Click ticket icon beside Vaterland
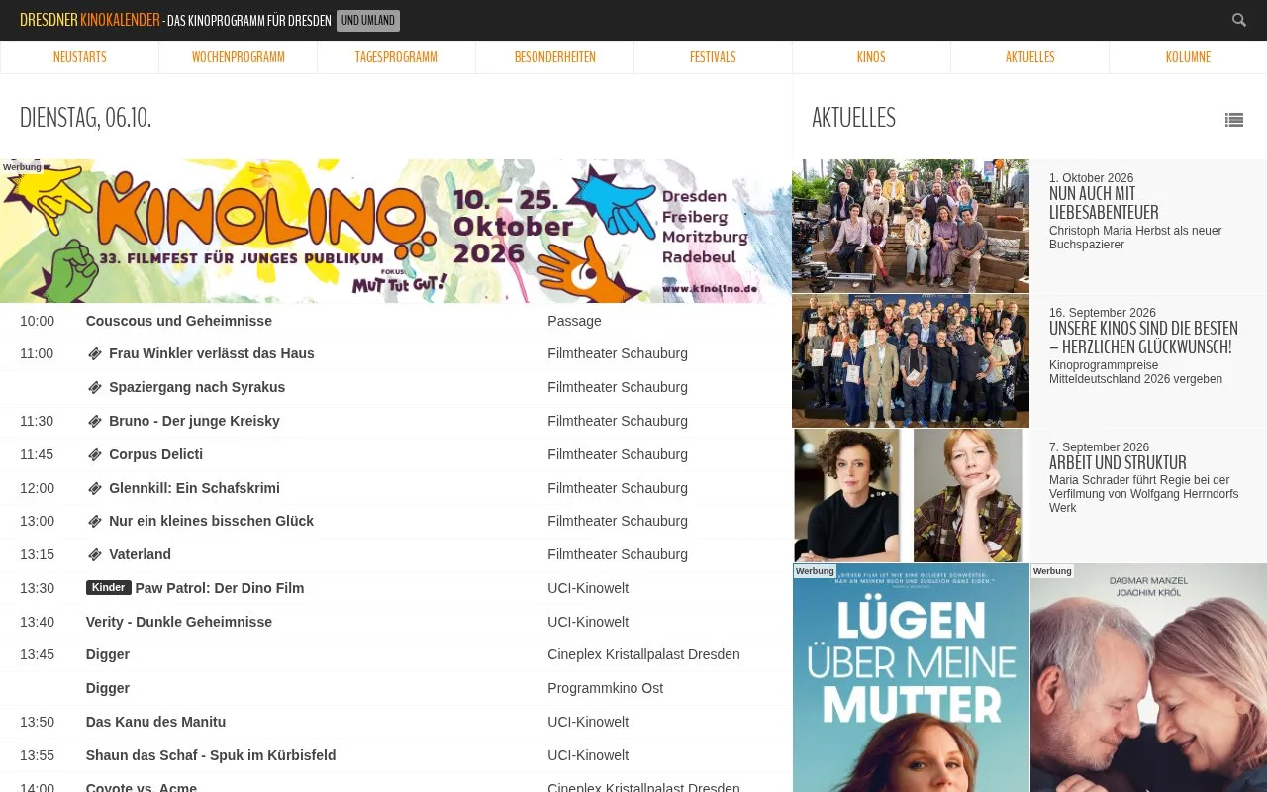 (x=95, y=554)
